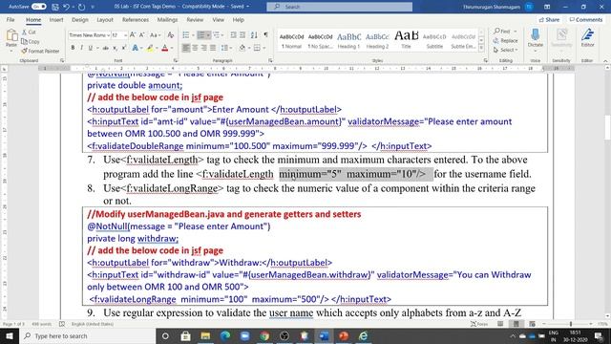Decrease paragraph indent
This screenshot has height=344, width=611.
[233, 35]
